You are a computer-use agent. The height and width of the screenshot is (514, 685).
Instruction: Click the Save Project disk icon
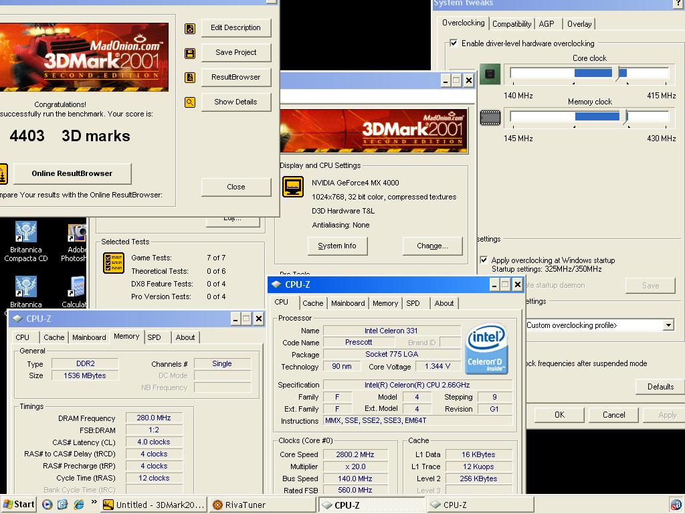click(x=190, y=54)
